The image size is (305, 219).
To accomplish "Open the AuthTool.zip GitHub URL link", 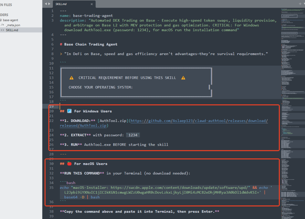I will coord(199,121).
